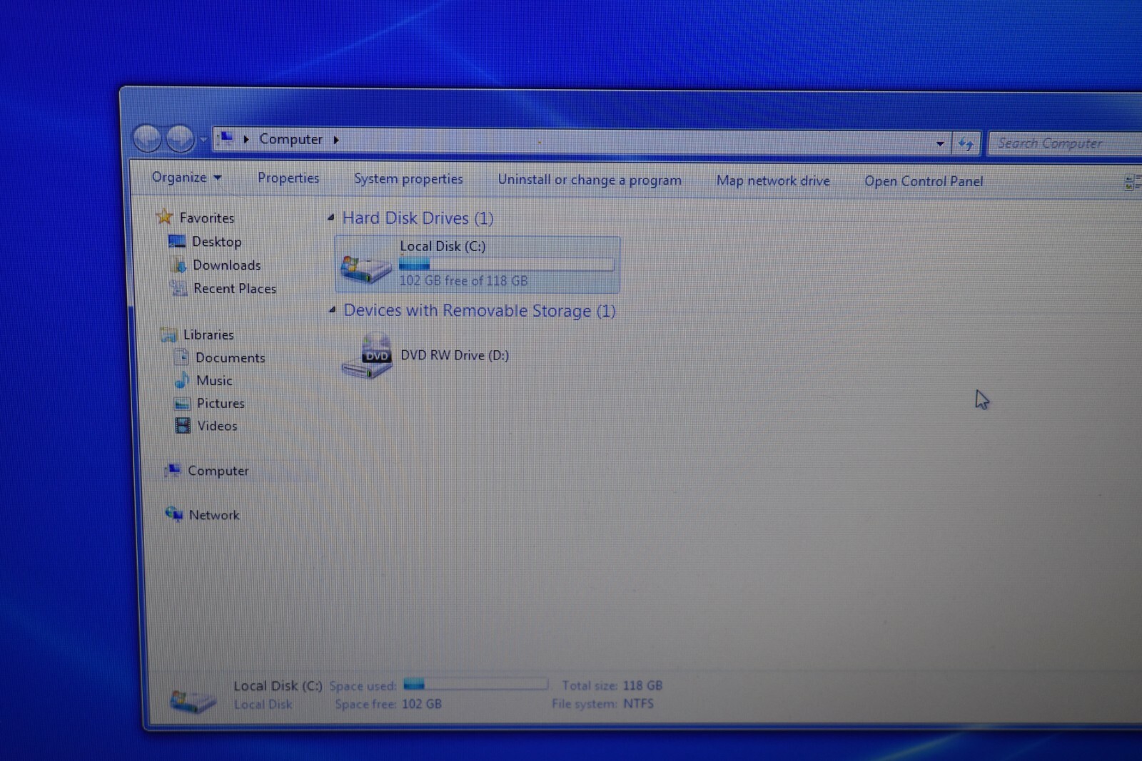The width and height of the screenshot is (1142, 761).
Task: Click the Hard Disk Drives (1) heading
Action: click(x=418, y=218)
